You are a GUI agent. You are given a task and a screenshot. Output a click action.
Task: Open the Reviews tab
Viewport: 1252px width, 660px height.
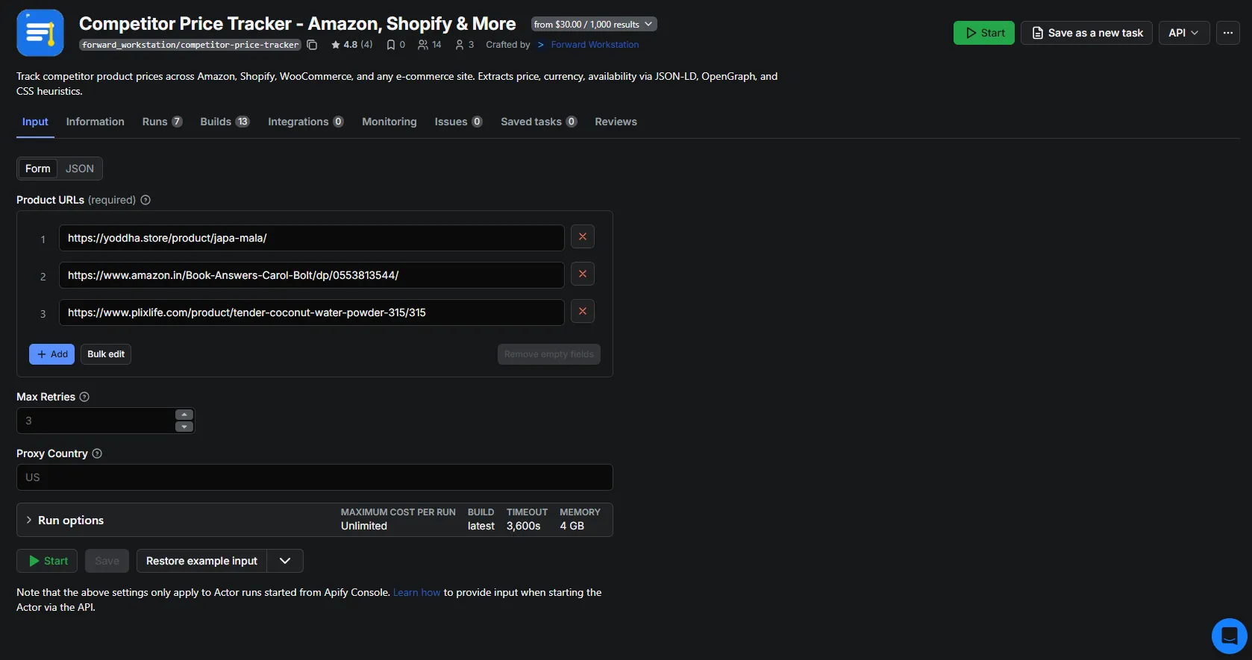[616, 122]
